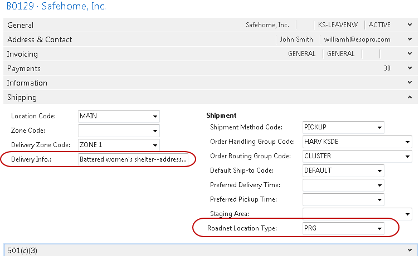Collapse the Shipping section chevron
419x256 pixels.
410,97
